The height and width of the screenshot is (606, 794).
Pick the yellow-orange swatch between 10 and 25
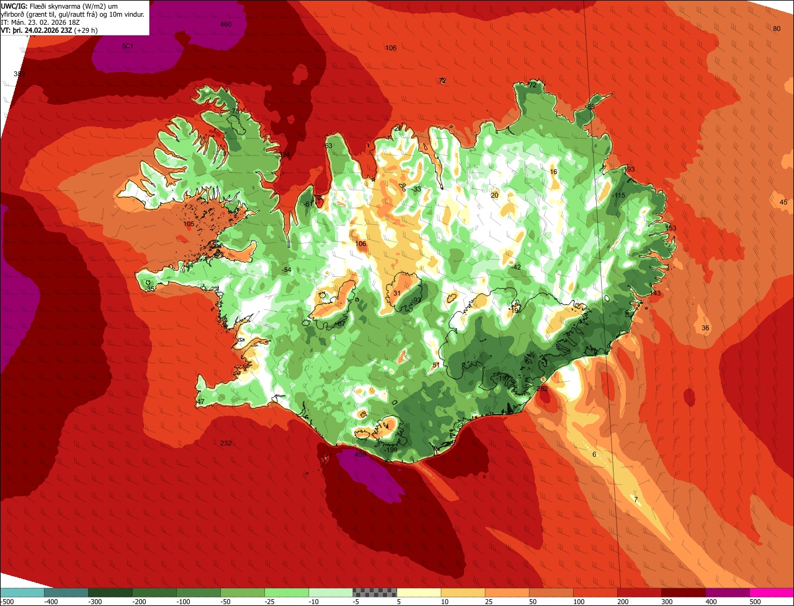click(x=462, y=592)
